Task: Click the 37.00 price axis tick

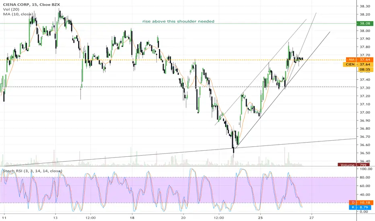Action: pos(365,112)
